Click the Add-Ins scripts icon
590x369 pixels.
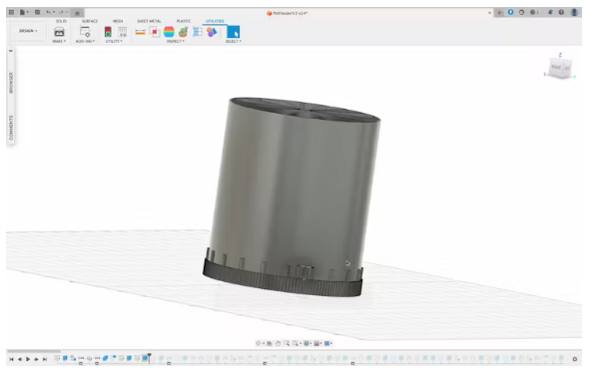85,32
